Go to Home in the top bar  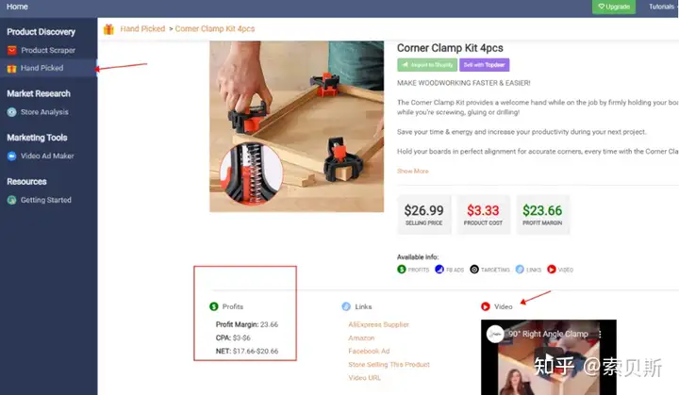[17, 7]
